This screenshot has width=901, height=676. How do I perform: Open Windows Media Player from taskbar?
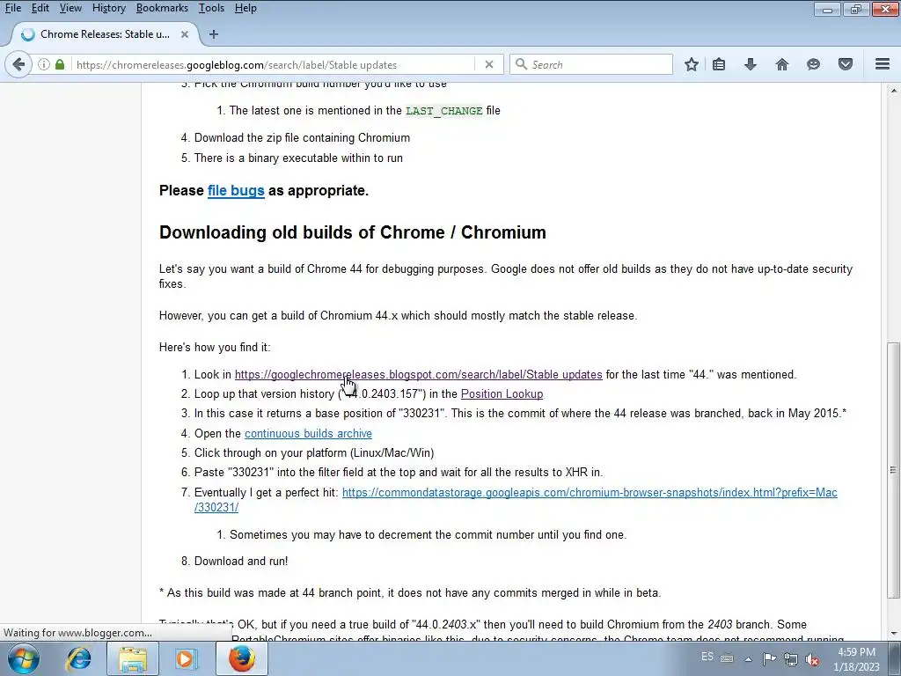point(187,658)
